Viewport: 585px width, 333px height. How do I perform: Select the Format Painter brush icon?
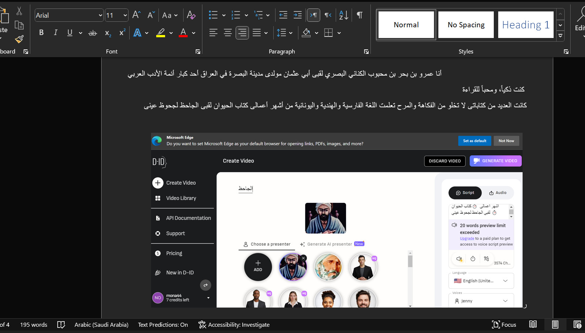[19, 39]
